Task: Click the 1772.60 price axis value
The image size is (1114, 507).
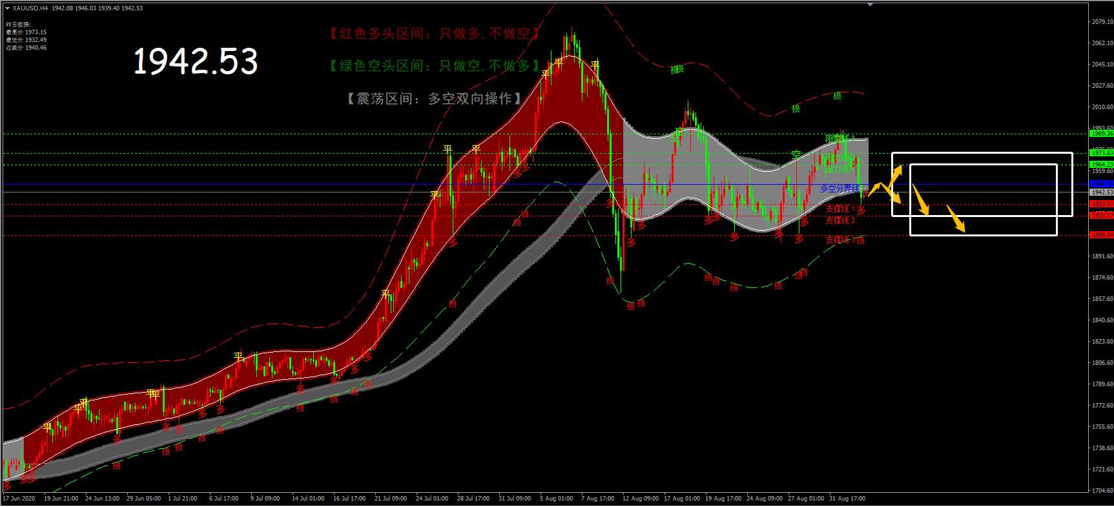Action: coord(1102,406)
